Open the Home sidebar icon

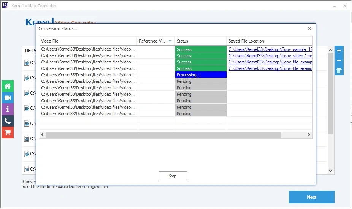click(x=7, y=86)
